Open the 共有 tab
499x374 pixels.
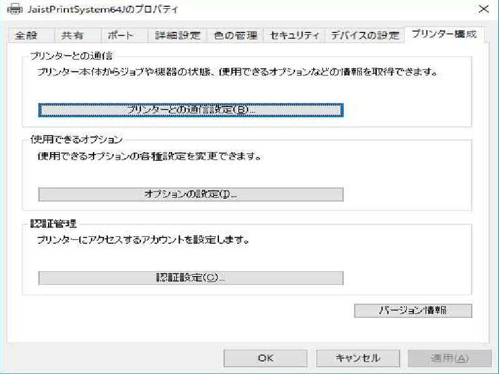[x=77, y=36]
